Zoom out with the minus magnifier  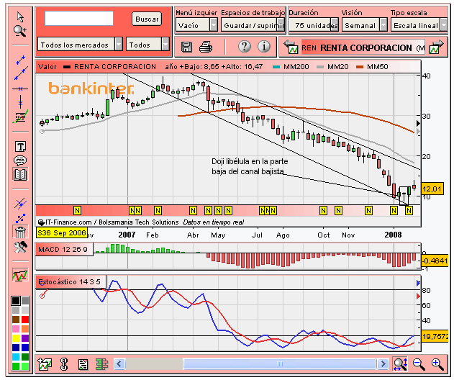pos(419,364)
